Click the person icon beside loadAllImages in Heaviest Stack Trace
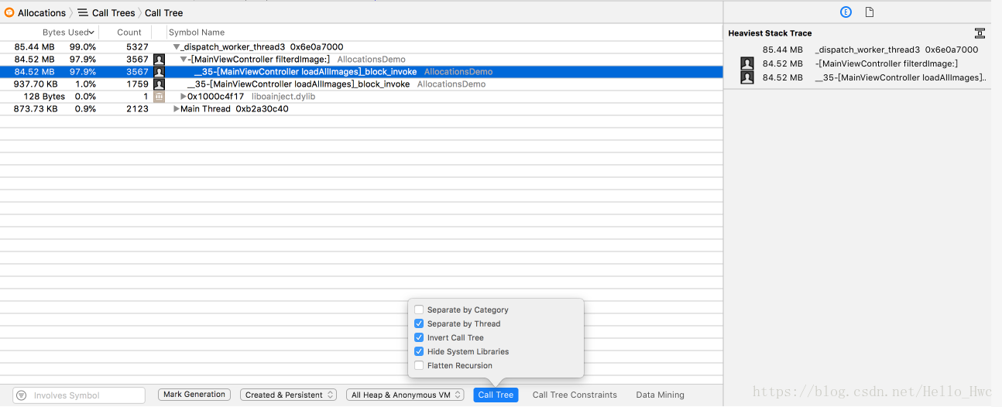 tap(747, 77)
